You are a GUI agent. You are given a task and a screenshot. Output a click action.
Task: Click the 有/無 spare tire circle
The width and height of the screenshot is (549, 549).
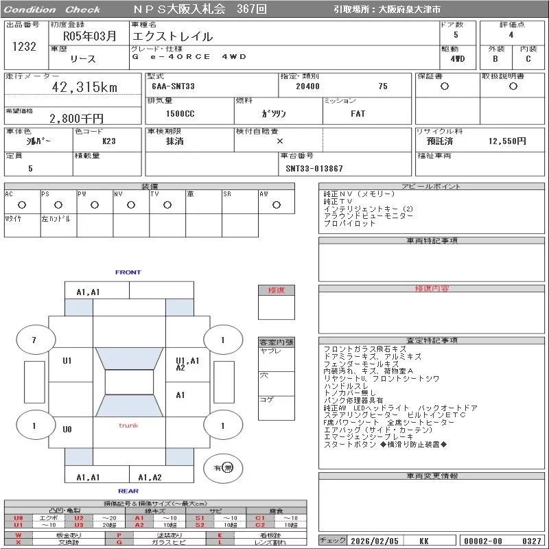click(223, 468)
